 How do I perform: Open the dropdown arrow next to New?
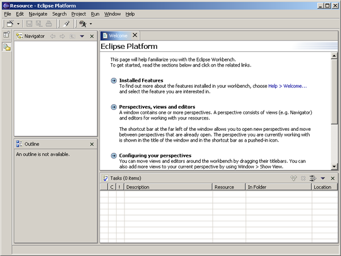pos(18,24)
